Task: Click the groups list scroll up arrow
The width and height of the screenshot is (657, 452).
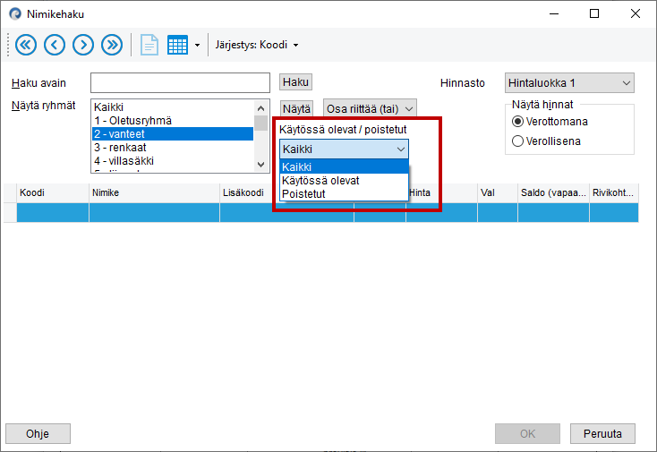Action: 261,108
